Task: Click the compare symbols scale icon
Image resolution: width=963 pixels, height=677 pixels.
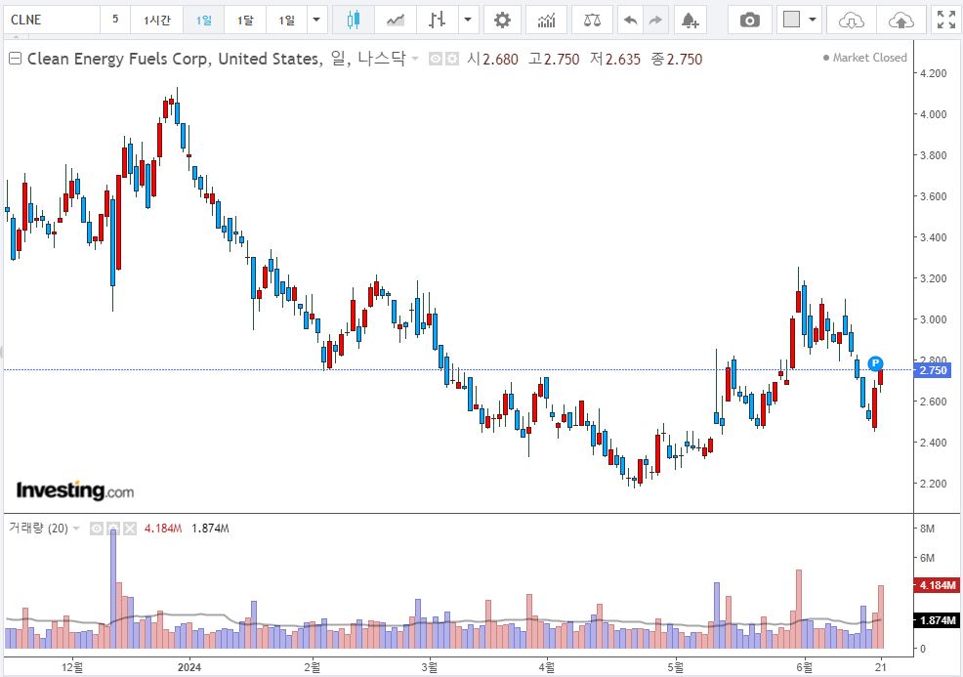Action: coord(592,20)
